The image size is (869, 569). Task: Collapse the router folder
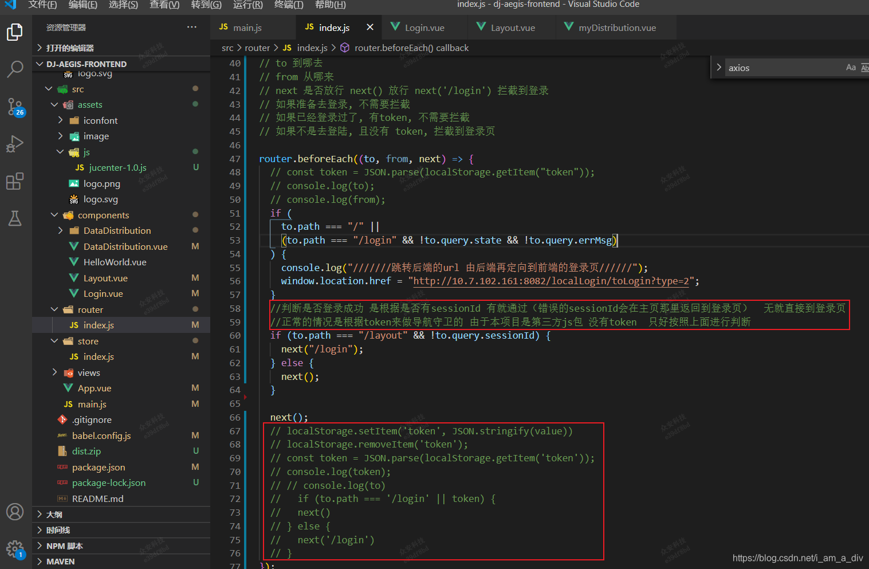121,309
